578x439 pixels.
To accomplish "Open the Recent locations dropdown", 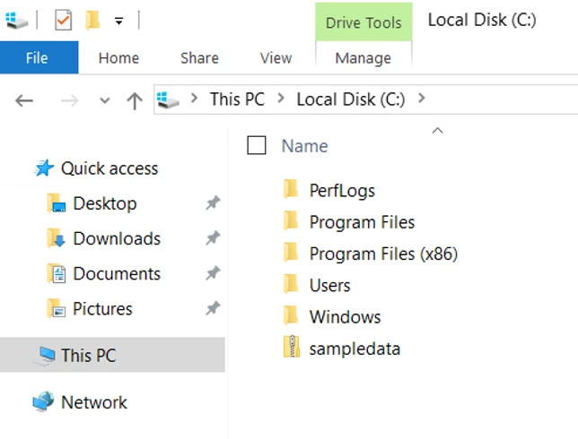I will (105, 100).
